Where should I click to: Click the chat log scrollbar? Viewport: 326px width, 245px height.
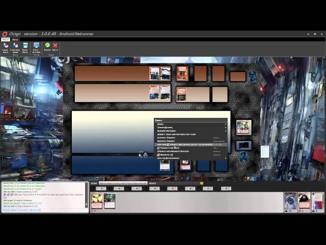click(87, 195)
